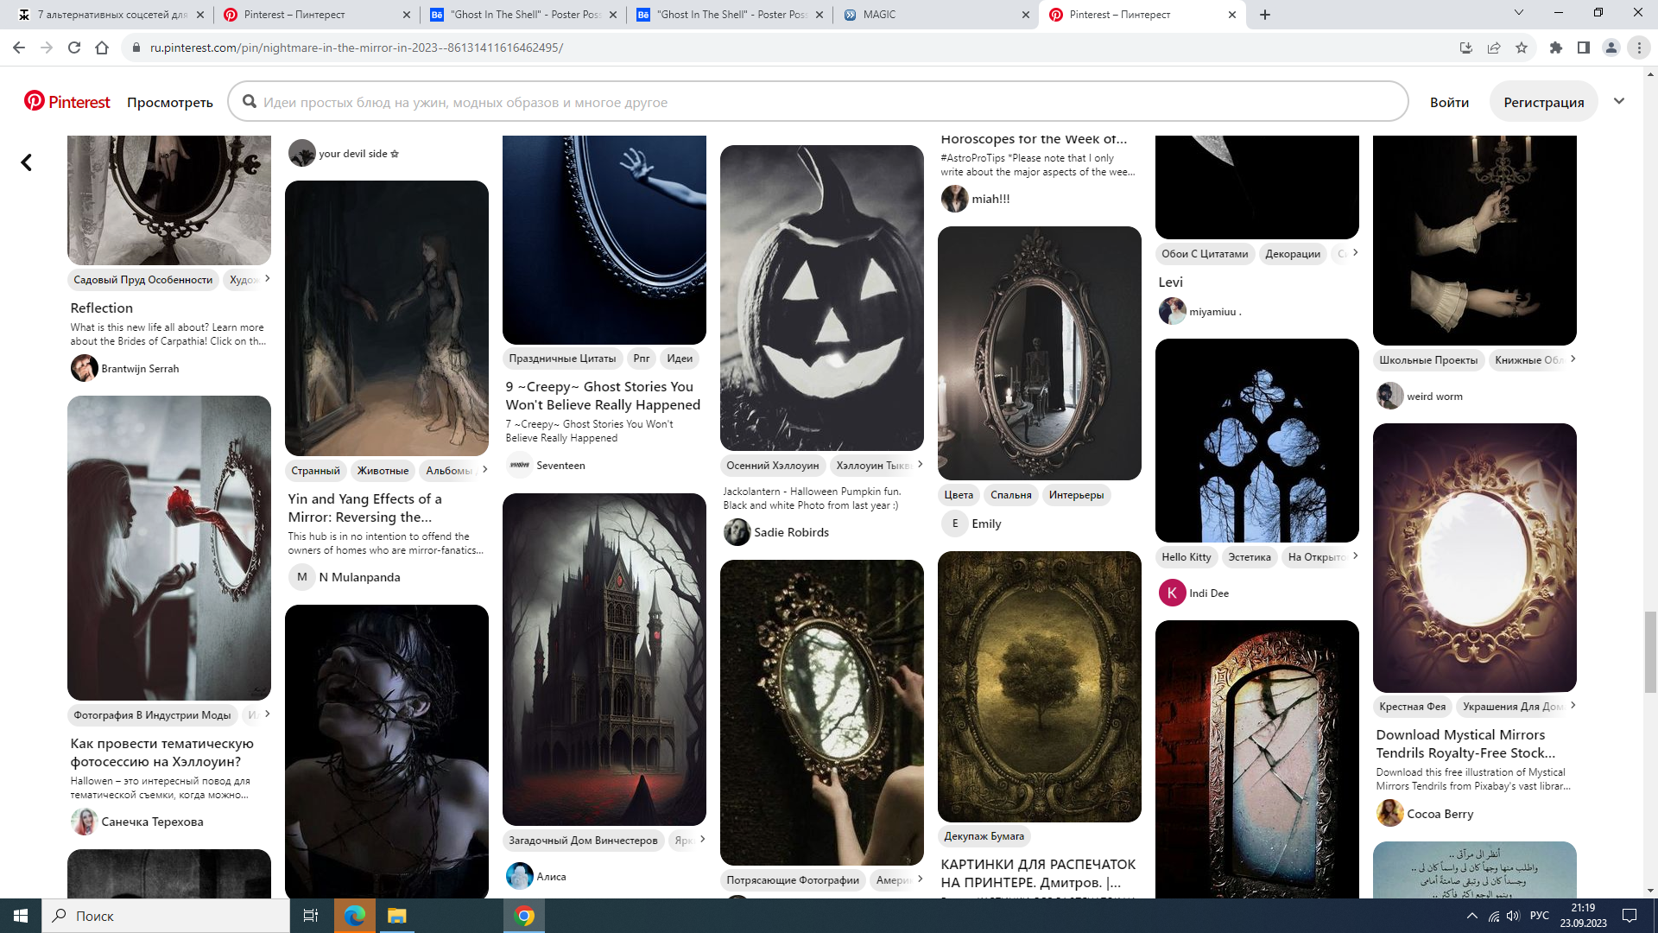The width and height of the screenshot is (1658, 933).
Task: Click the Pinterest logo icon
Action: click(x=35, y=101)
